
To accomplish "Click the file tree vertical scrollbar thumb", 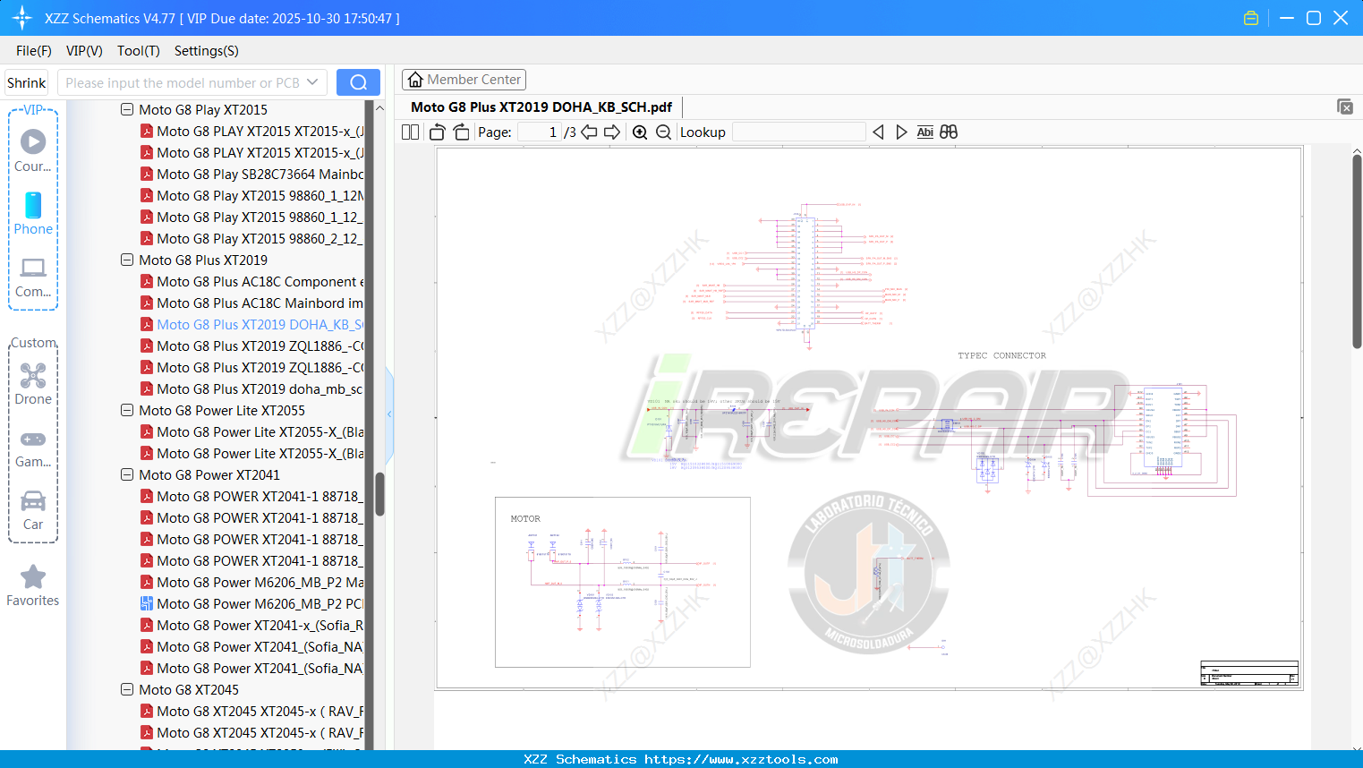I will tap(379, 494).
